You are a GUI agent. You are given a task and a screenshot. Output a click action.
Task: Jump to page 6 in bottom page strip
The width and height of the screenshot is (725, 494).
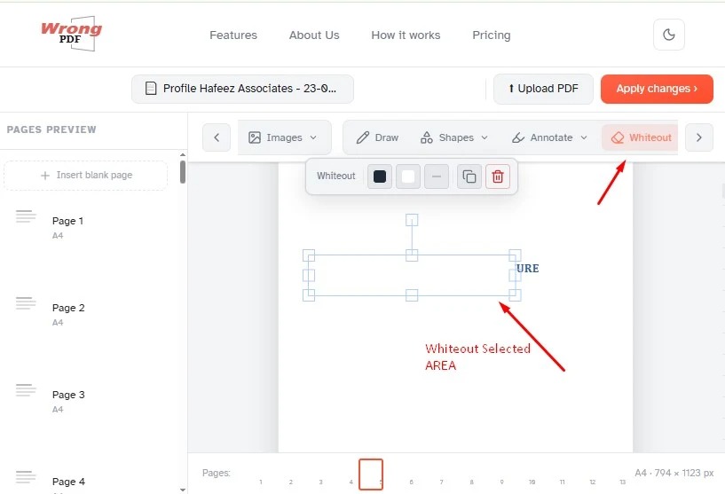click(x=411, y=482)
